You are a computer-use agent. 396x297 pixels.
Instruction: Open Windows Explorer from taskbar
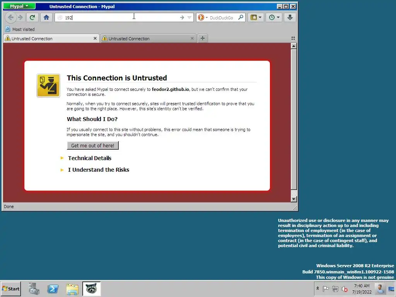(72, 288)
